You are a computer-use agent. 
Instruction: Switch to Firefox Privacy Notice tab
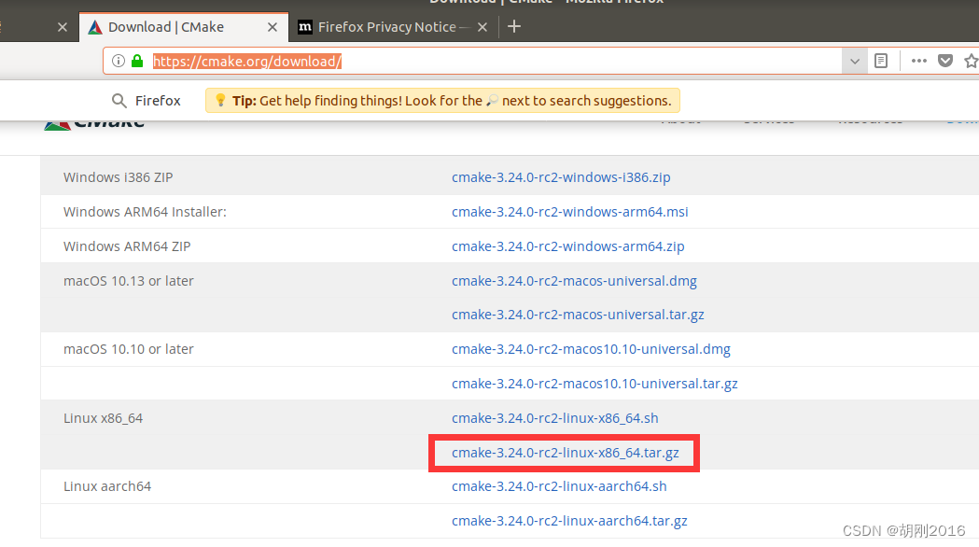394,27
